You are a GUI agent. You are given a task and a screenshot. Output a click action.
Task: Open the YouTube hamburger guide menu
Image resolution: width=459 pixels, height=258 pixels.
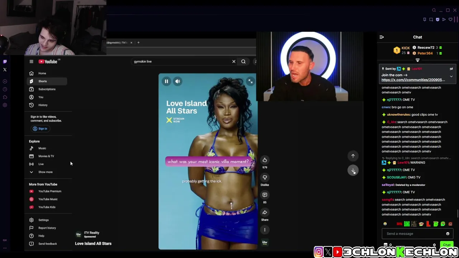pos(31,62)
